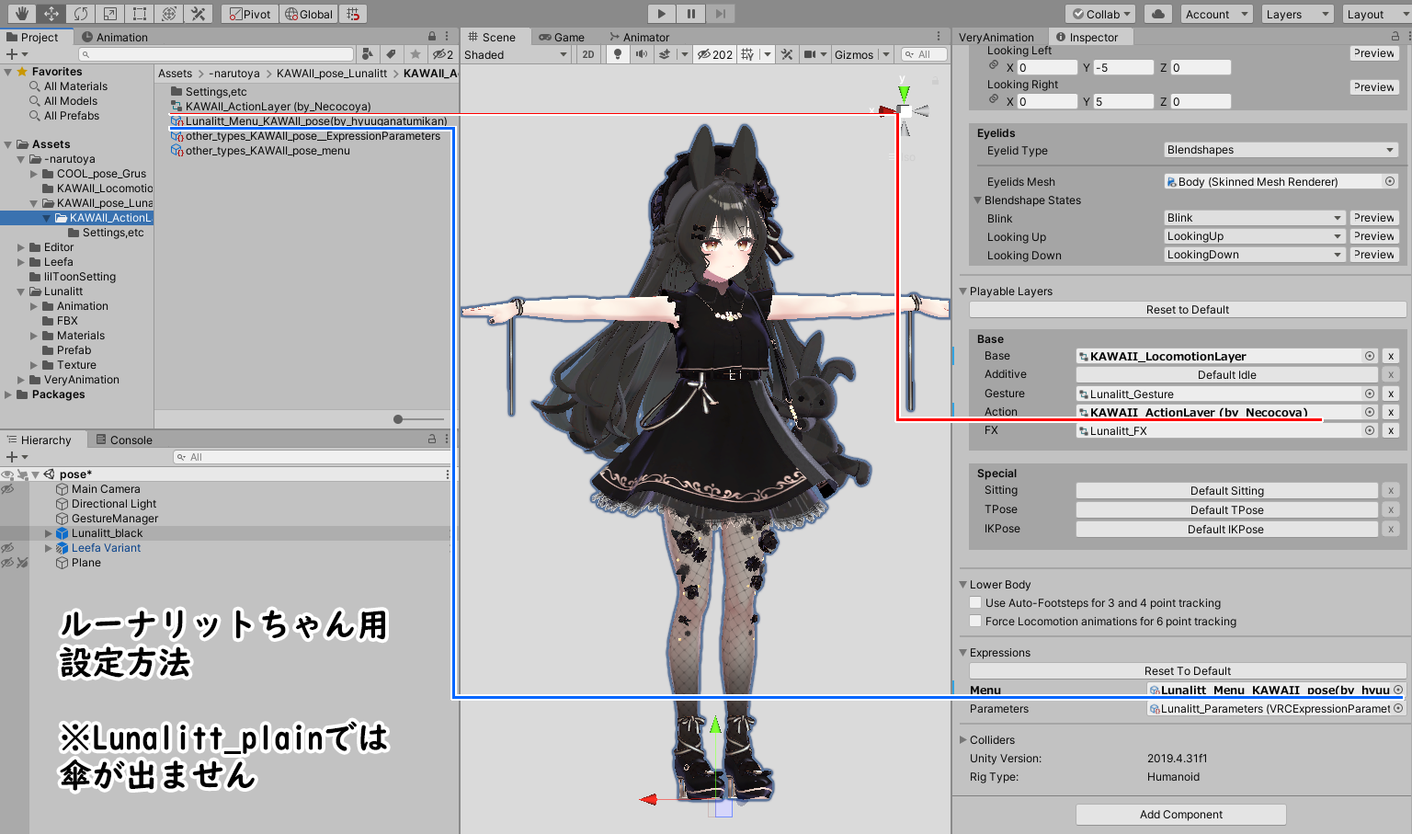Image resolution: width=1412 pixels, height=834 pixels.
Task: Click the Add Component button
Action: (x=1180, y=814)
